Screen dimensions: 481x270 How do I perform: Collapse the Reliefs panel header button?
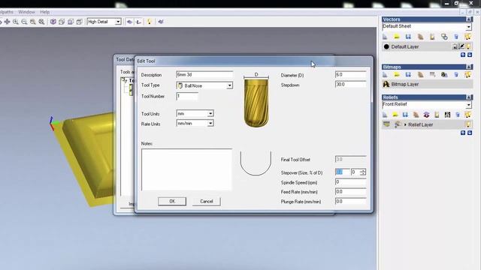point(469,97)
